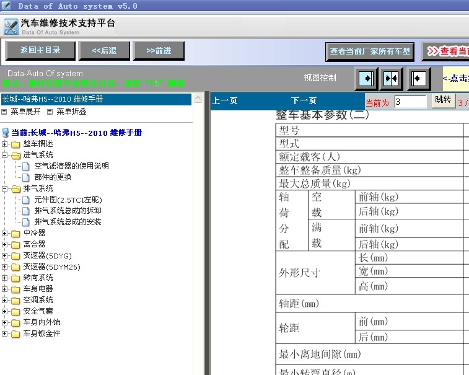Click the folder icon for 变速器(5DYG)
Image resolution: width=469 pixels, height=375 pixels.
[15, 256]
